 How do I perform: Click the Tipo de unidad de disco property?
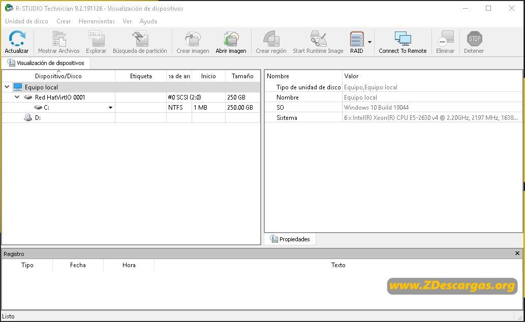click(308, 87)
